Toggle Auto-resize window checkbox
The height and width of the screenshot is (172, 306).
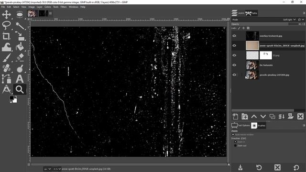tap(233, 135)
